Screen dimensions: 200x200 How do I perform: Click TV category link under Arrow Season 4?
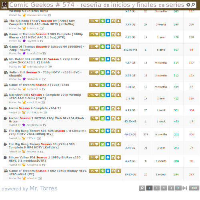click(45, 112)
